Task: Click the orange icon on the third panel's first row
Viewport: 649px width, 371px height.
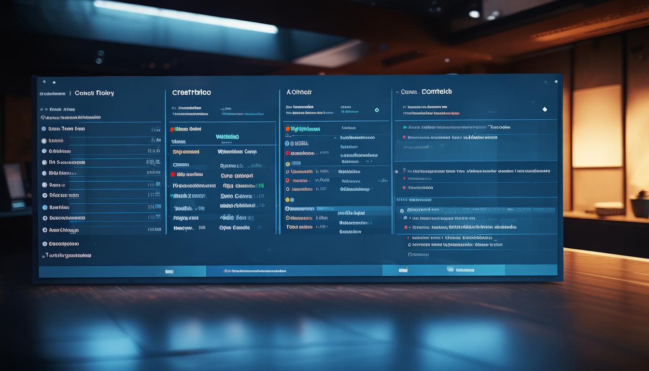Action: point(287,129)
